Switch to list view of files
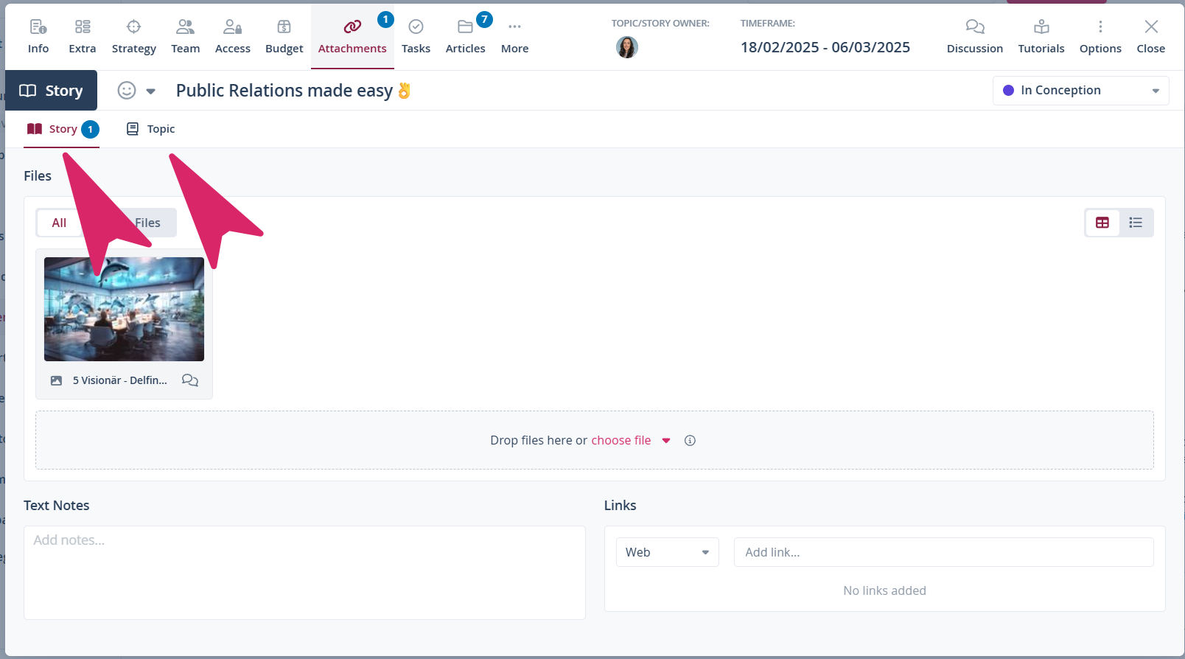This screenshot has width=1185, height=659. 1136,223
